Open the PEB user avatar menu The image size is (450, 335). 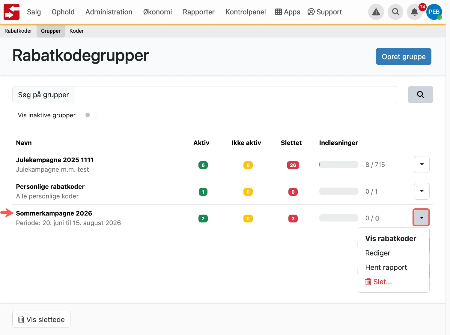point(434,12)
